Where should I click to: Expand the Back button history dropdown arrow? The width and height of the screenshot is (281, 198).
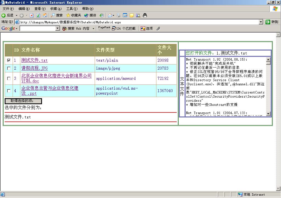[16, 15]
